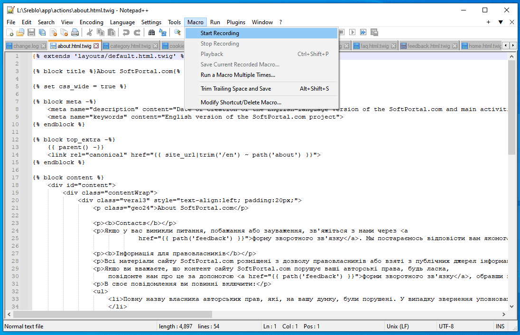This screenshot has width=520, height=335.
Task: Toggle INS mode in status bar
Action: pyautogui.click(x=500, y=326)
